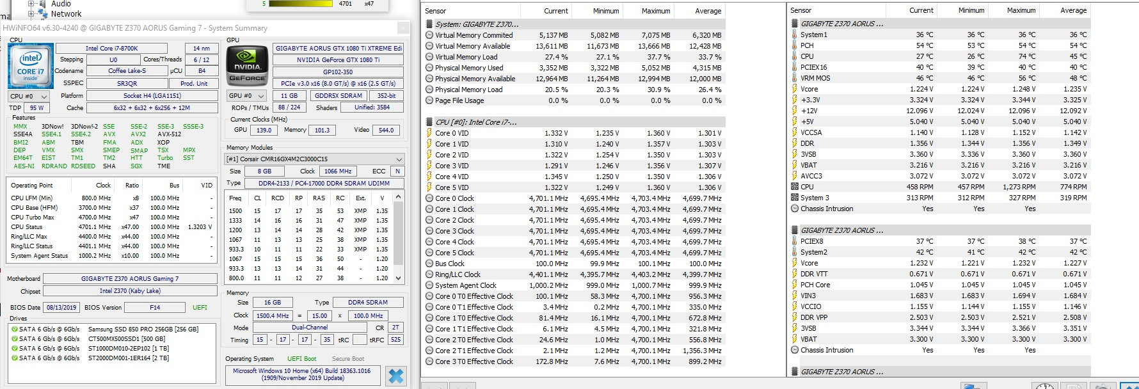Click the chip icon beside System: GIGABYTE Z370 header
This screenshot has width=1139, height=389.
(429, 24)
